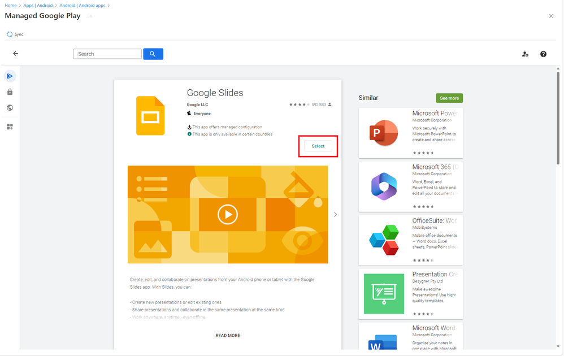Screen dimensions: 564x356
Task: Play the Google Slides preview video
Action: [x=228, y=214]
